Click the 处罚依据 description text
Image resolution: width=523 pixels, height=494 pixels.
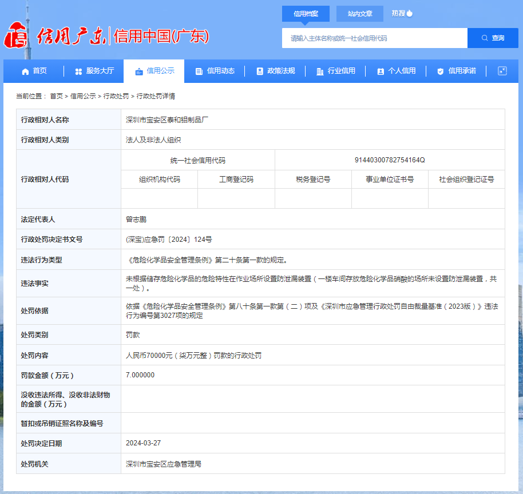tap(312, 310)
